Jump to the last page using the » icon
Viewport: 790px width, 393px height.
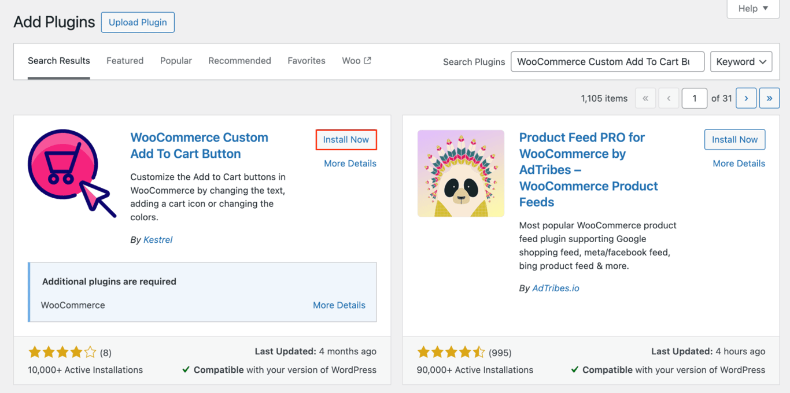click(x=769, y=98)
